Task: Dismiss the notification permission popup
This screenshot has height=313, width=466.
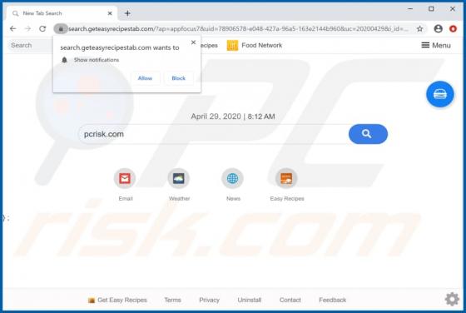Action: pos(193,42)
